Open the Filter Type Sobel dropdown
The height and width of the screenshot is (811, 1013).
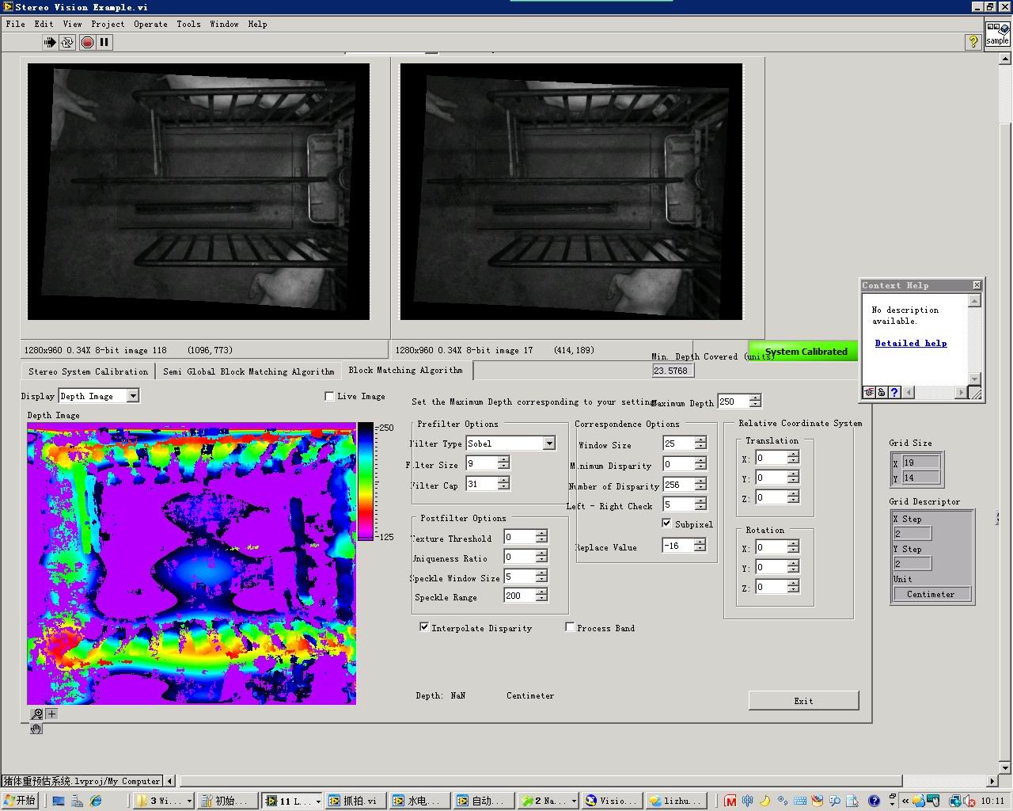pyautogui.click(x=549, y=444)
